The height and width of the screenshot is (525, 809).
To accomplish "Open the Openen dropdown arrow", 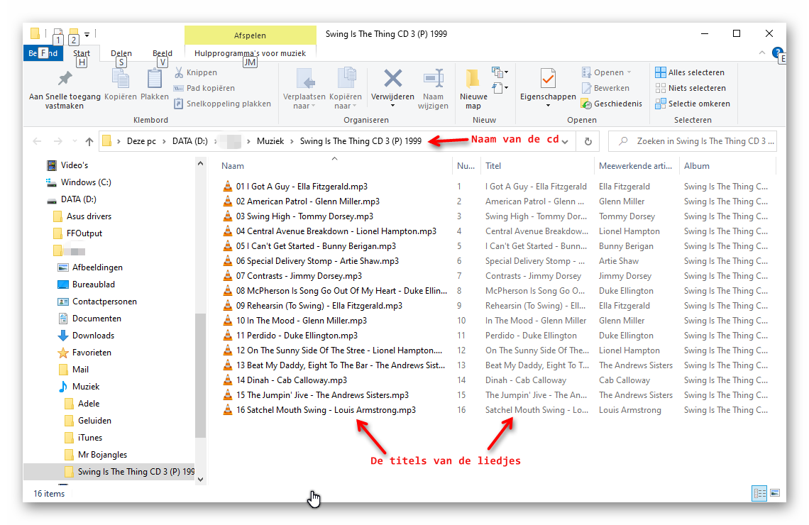I will tap(629, 72).
